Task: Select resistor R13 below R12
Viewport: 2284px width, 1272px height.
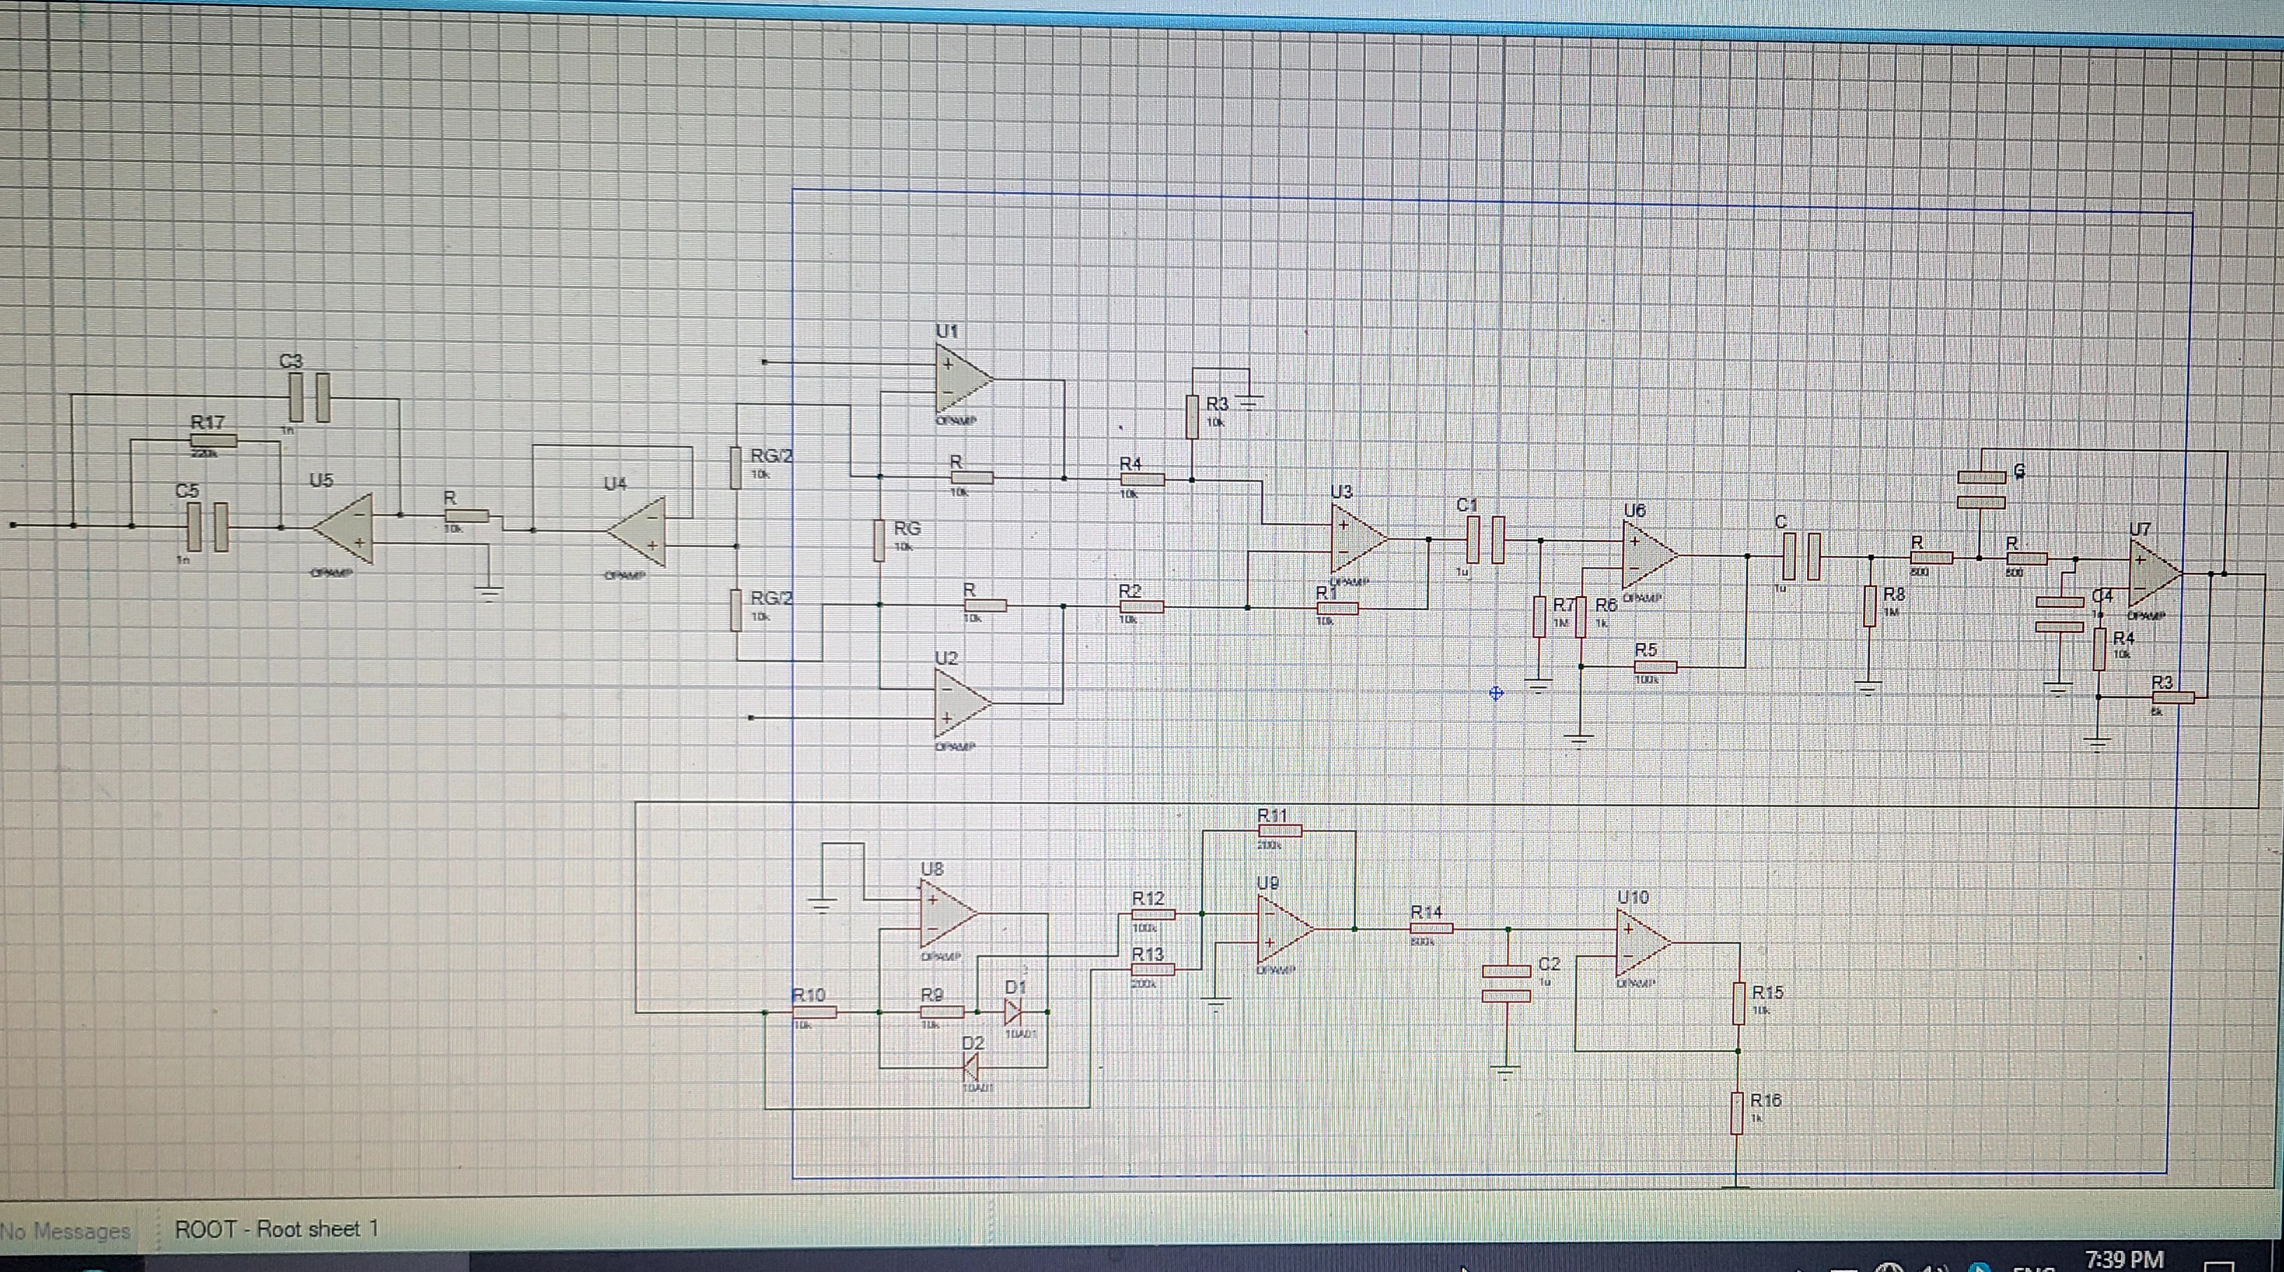Action: pos(1153,969)
